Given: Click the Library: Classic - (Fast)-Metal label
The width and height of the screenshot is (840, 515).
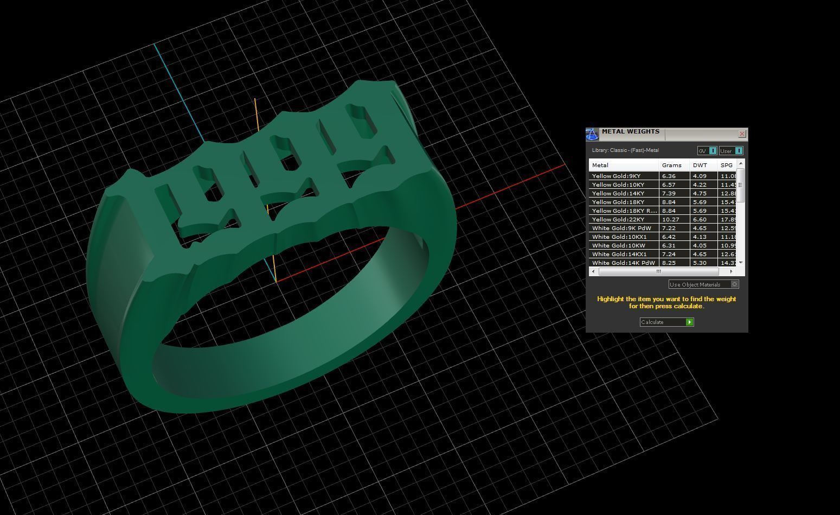Looking at the screenshot, I should [x=625, y=150].
